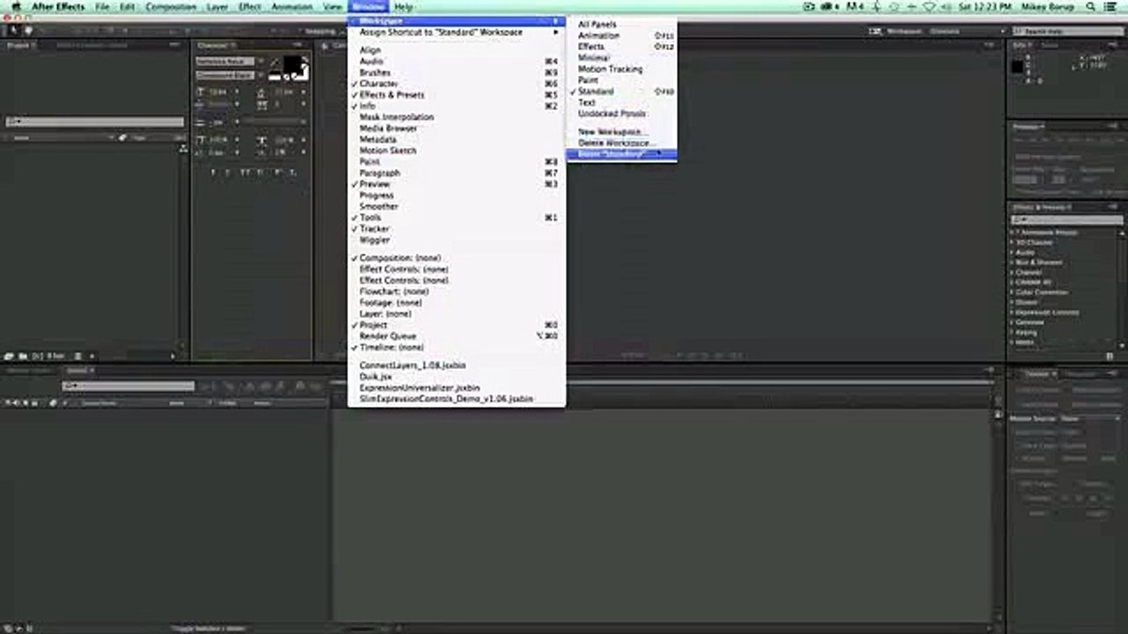Click the 8 bpc color depth button

pos(56,356)
